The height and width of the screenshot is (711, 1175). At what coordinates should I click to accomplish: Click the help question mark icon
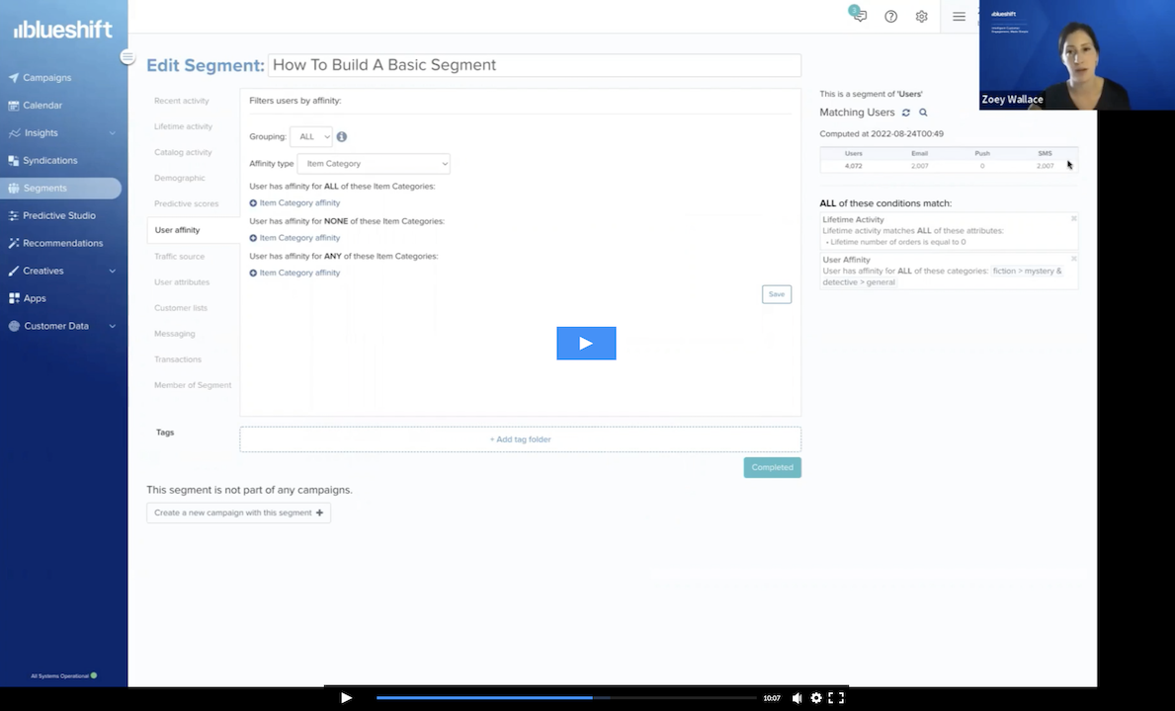point(891,17)
